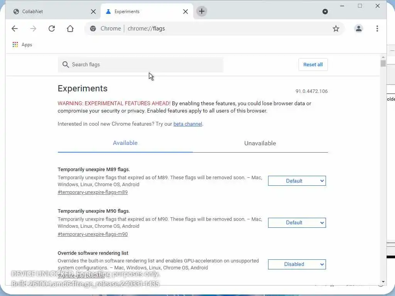Click the Experiments page heading

[83, 88]
